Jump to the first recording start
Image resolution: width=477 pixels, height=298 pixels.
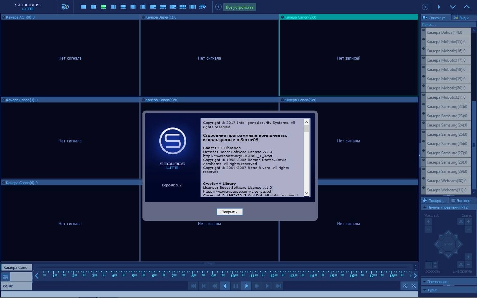tap(193, 286)
